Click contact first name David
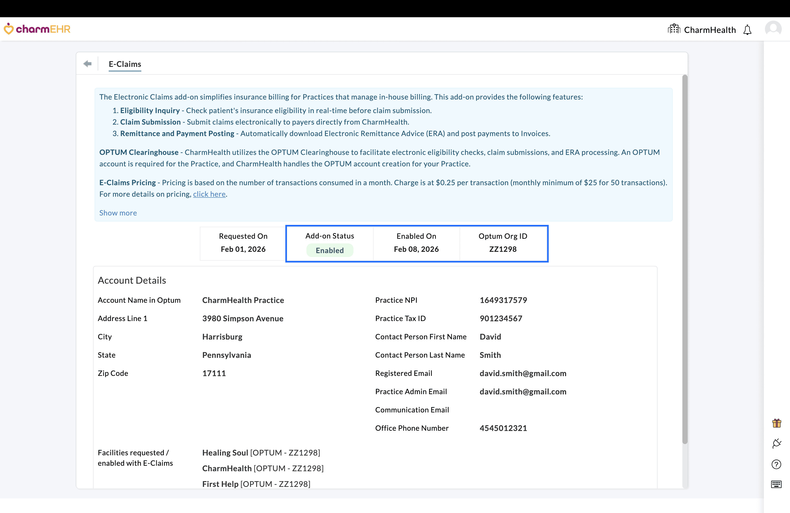Viewport: 790px width, 513px height. coord(490,337)
